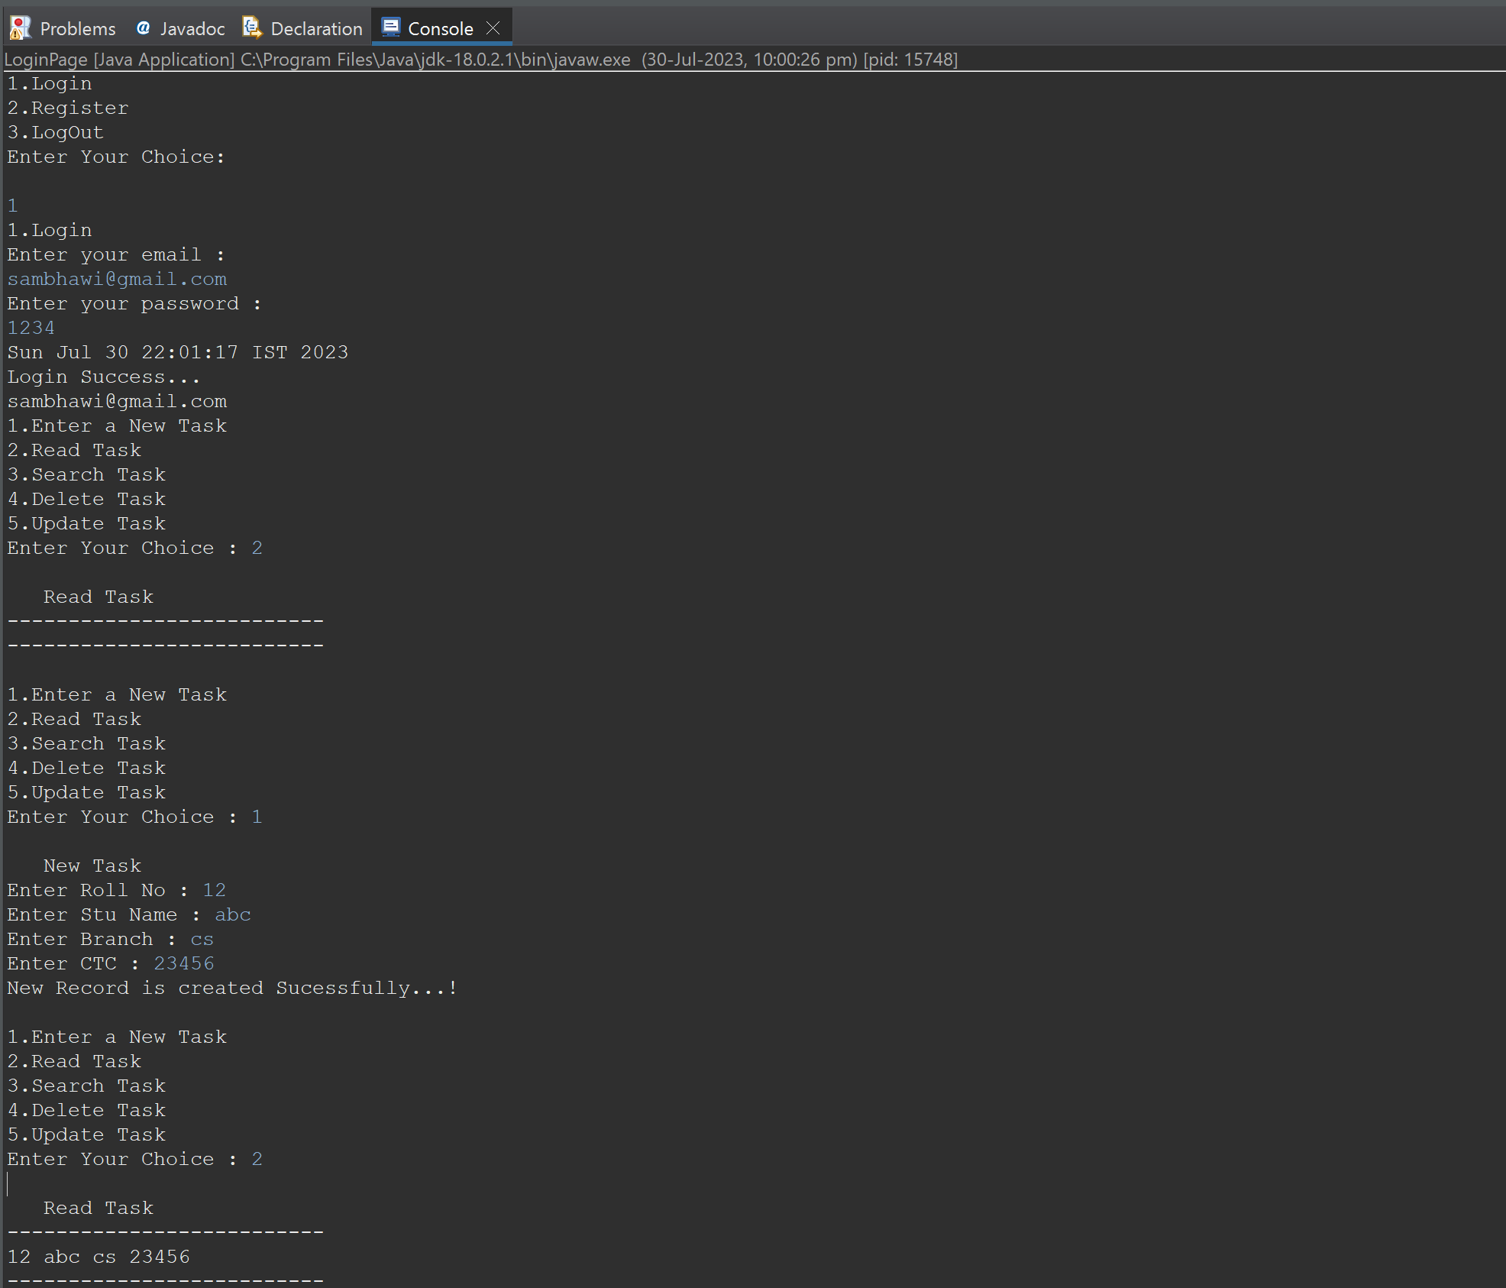
Task: Click the entered student name abc
Action: click(x=232, y=914)
